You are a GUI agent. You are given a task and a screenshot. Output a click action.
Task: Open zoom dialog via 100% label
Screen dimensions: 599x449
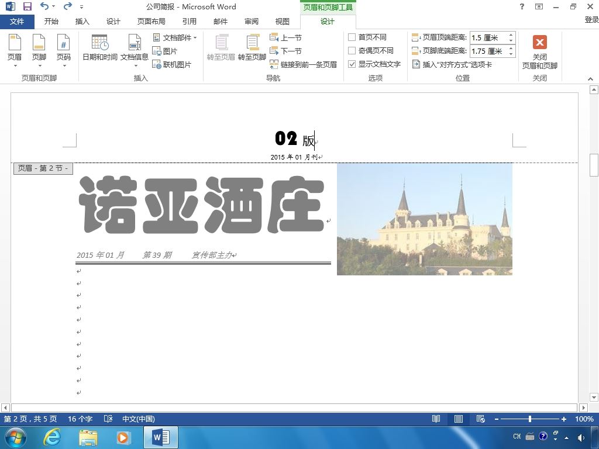584,419
